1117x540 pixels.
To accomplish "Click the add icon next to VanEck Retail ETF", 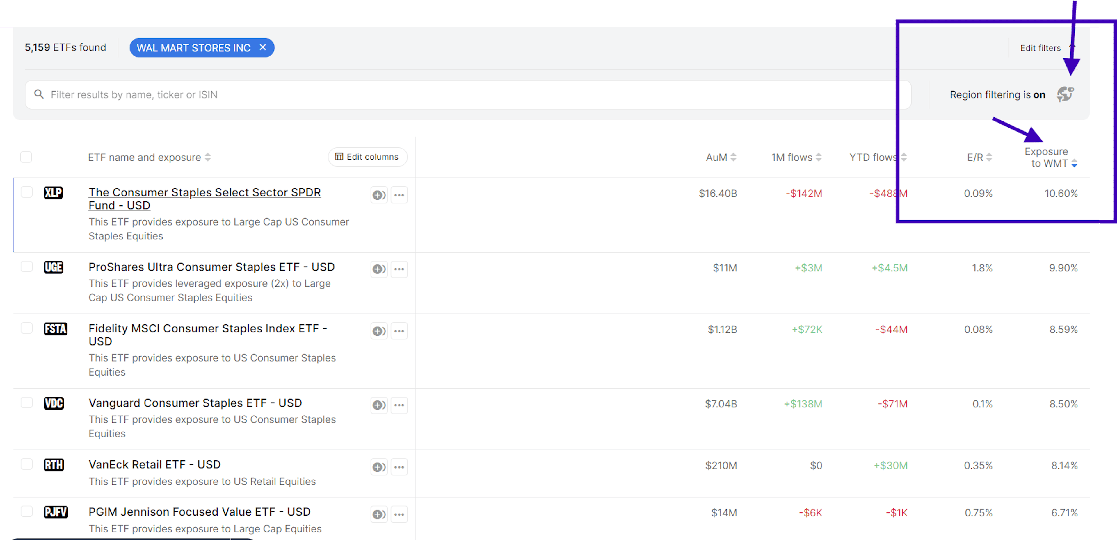I will [x=378, y=467].
